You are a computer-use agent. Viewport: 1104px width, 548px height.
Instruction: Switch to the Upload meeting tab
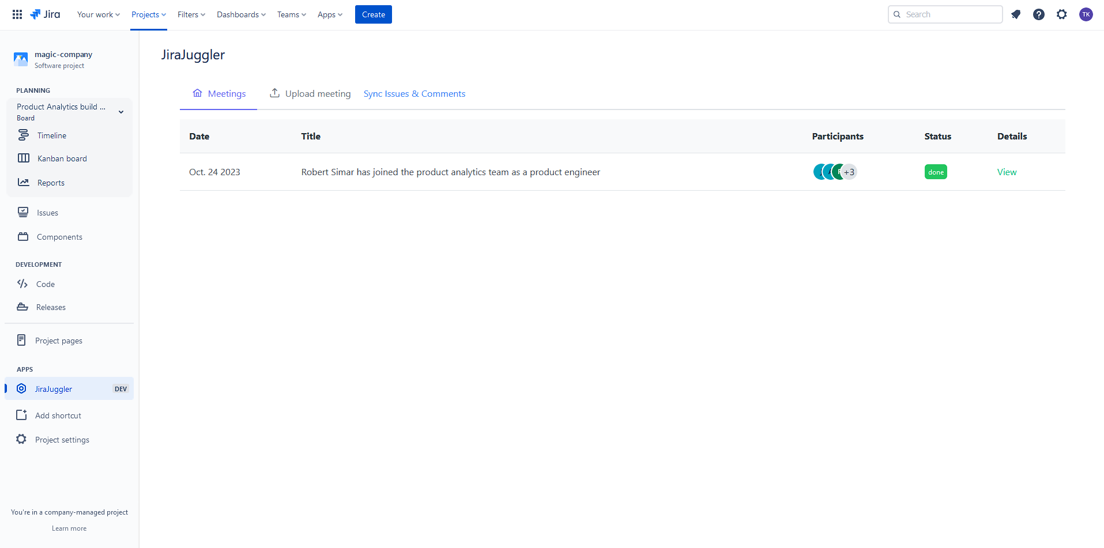pyautogui.click(x=310, y=93)
